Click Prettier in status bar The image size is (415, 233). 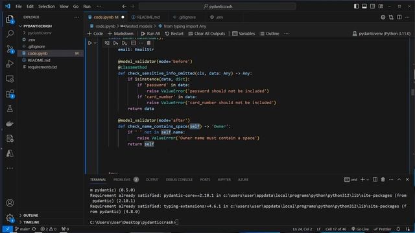382,229
